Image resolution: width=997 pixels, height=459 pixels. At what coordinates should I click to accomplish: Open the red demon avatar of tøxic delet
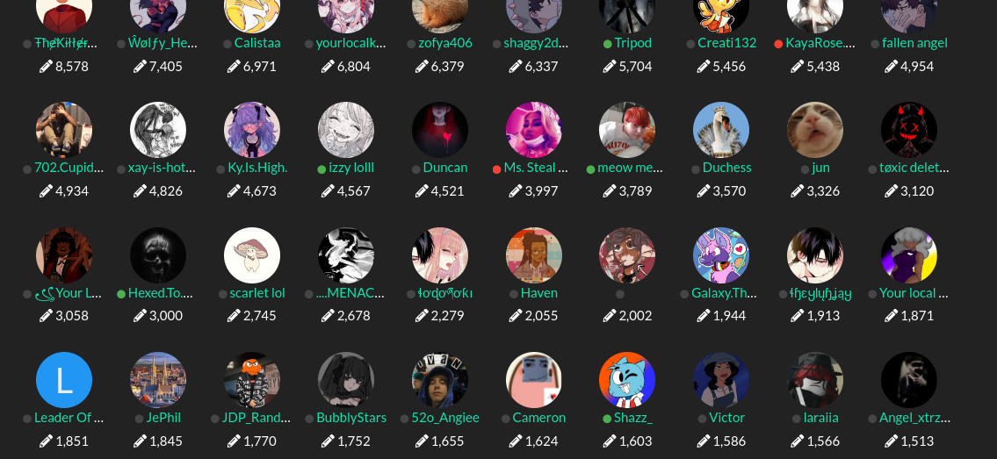909,130
